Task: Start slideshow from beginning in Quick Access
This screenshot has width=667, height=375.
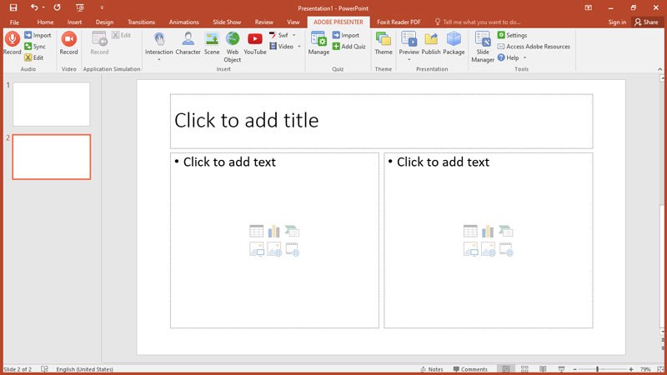Action: pyautogui.click(x=79, y=7)
